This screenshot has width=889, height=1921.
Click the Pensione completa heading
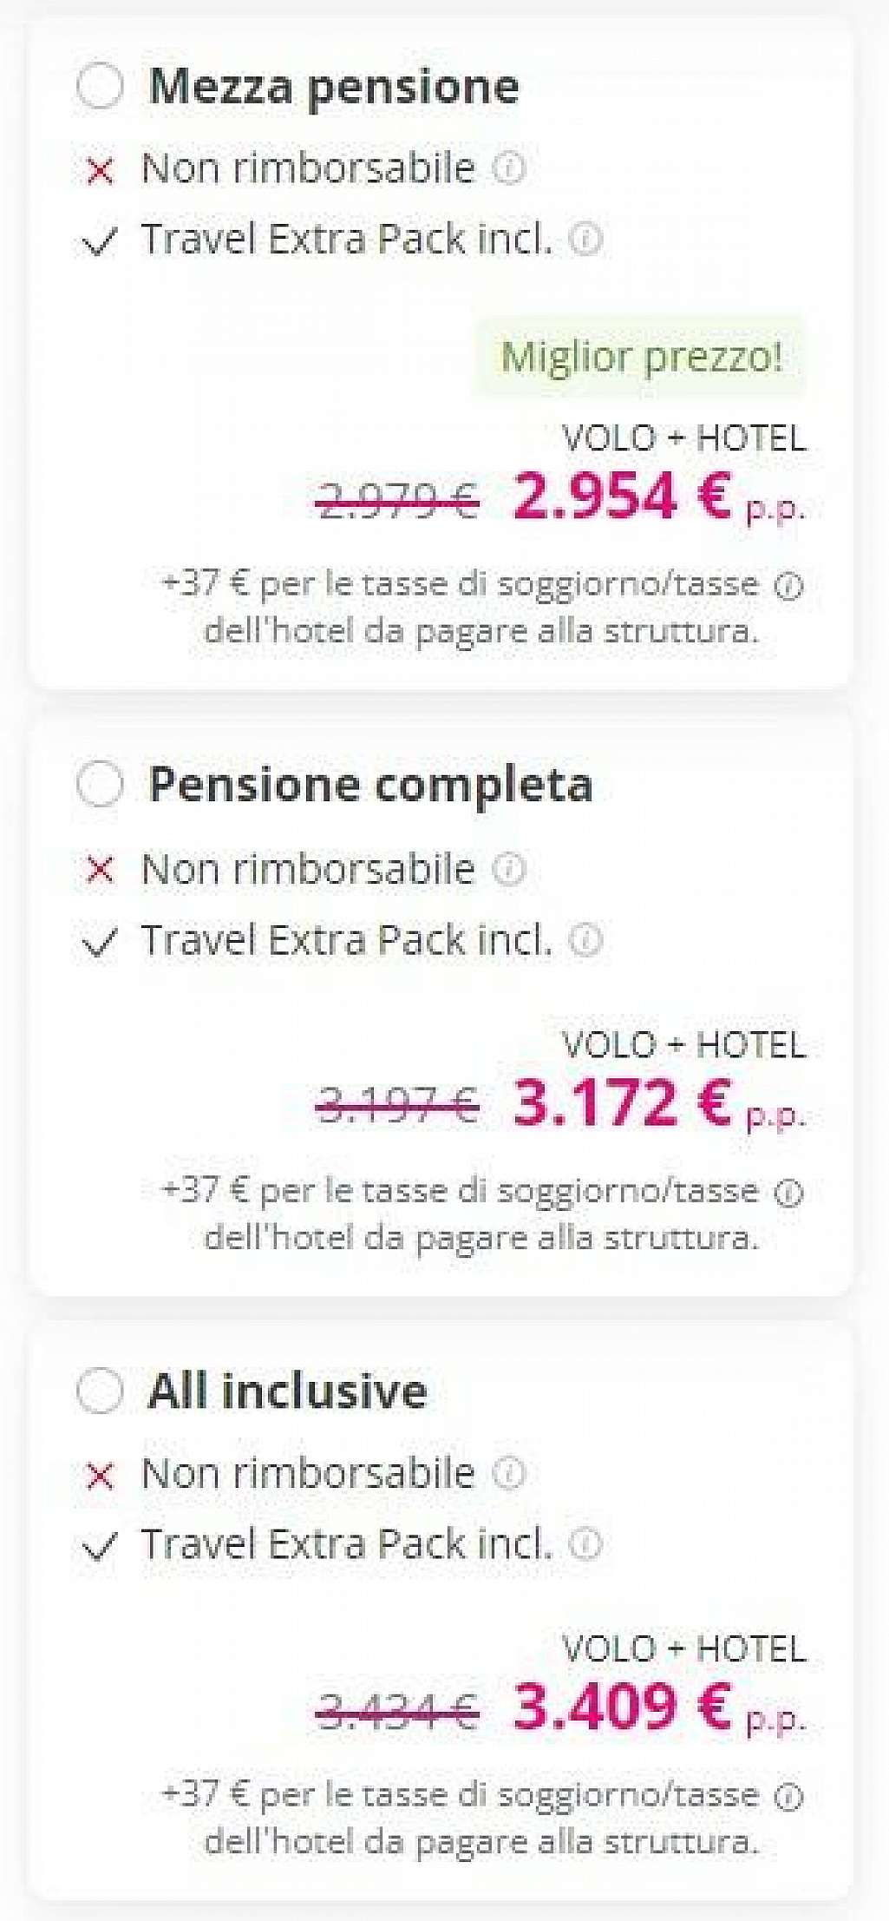pos(370,785)
